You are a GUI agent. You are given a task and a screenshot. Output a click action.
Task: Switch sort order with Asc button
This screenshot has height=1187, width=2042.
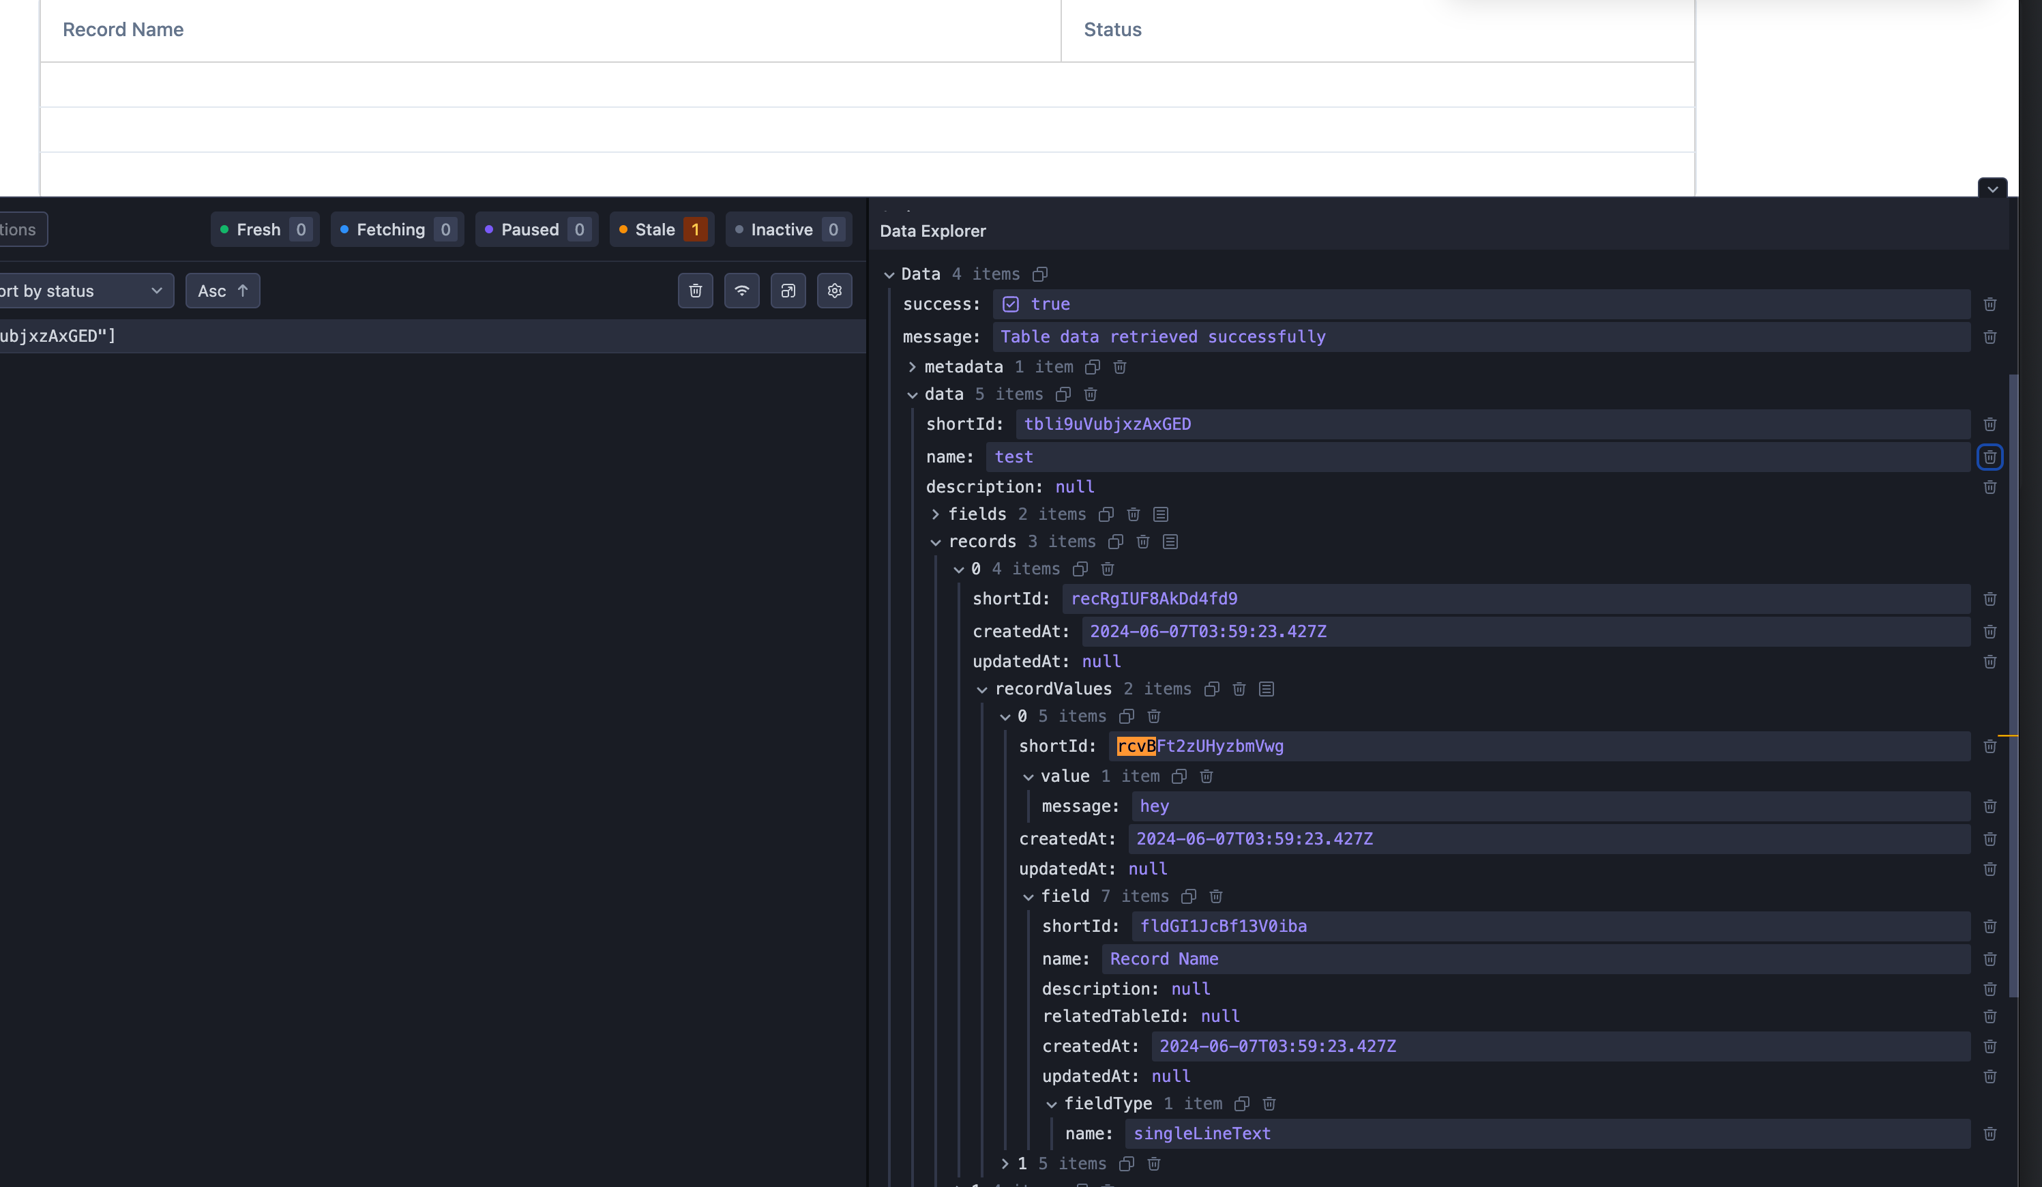[223, 291]
